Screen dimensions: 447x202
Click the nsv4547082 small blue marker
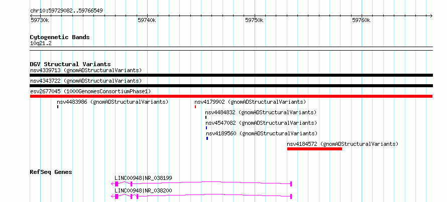(x=206, y=128)
